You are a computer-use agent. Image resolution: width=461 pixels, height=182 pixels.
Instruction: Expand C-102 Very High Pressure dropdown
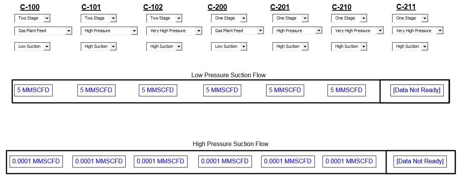(x=174, y=31)
